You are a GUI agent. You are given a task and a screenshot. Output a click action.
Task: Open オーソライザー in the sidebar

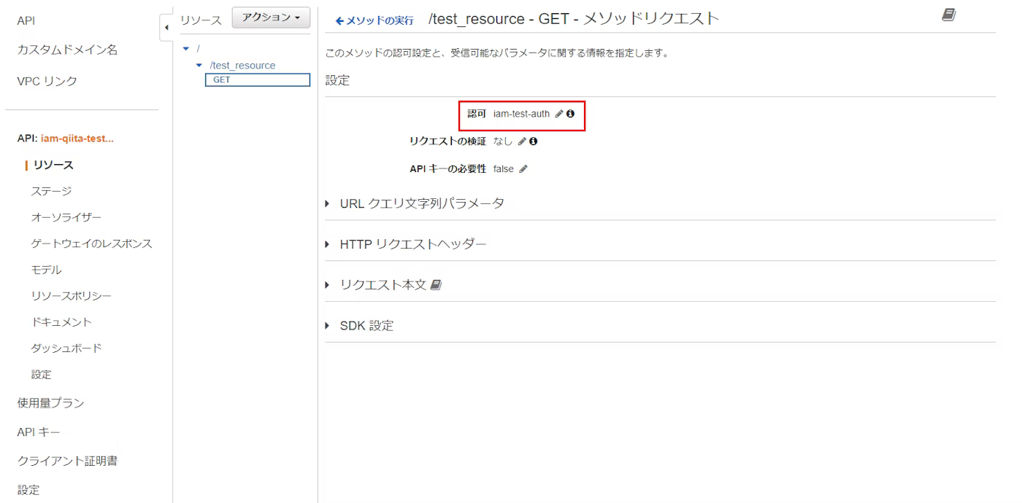click(x=66, y=217)
